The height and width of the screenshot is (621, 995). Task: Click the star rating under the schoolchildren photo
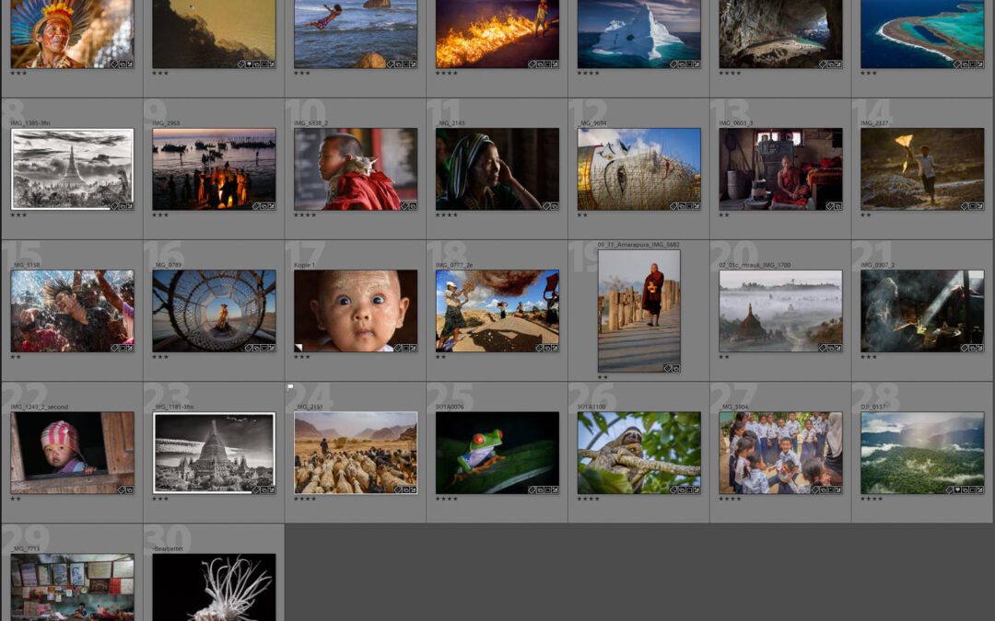tap(730, 500)
